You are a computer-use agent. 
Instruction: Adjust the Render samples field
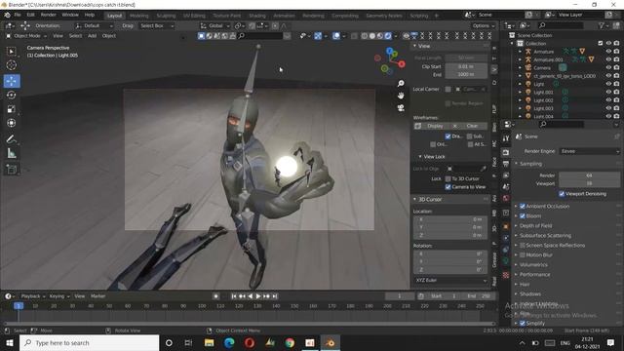coord(589,175)
